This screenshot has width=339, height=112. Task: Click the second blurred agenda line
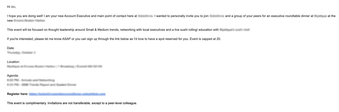coord(42,85)
